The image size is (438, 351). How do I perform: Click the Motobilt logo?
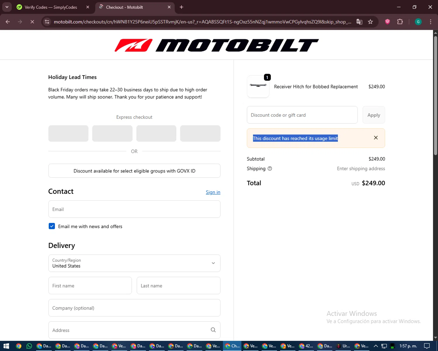tap(216, 45)
